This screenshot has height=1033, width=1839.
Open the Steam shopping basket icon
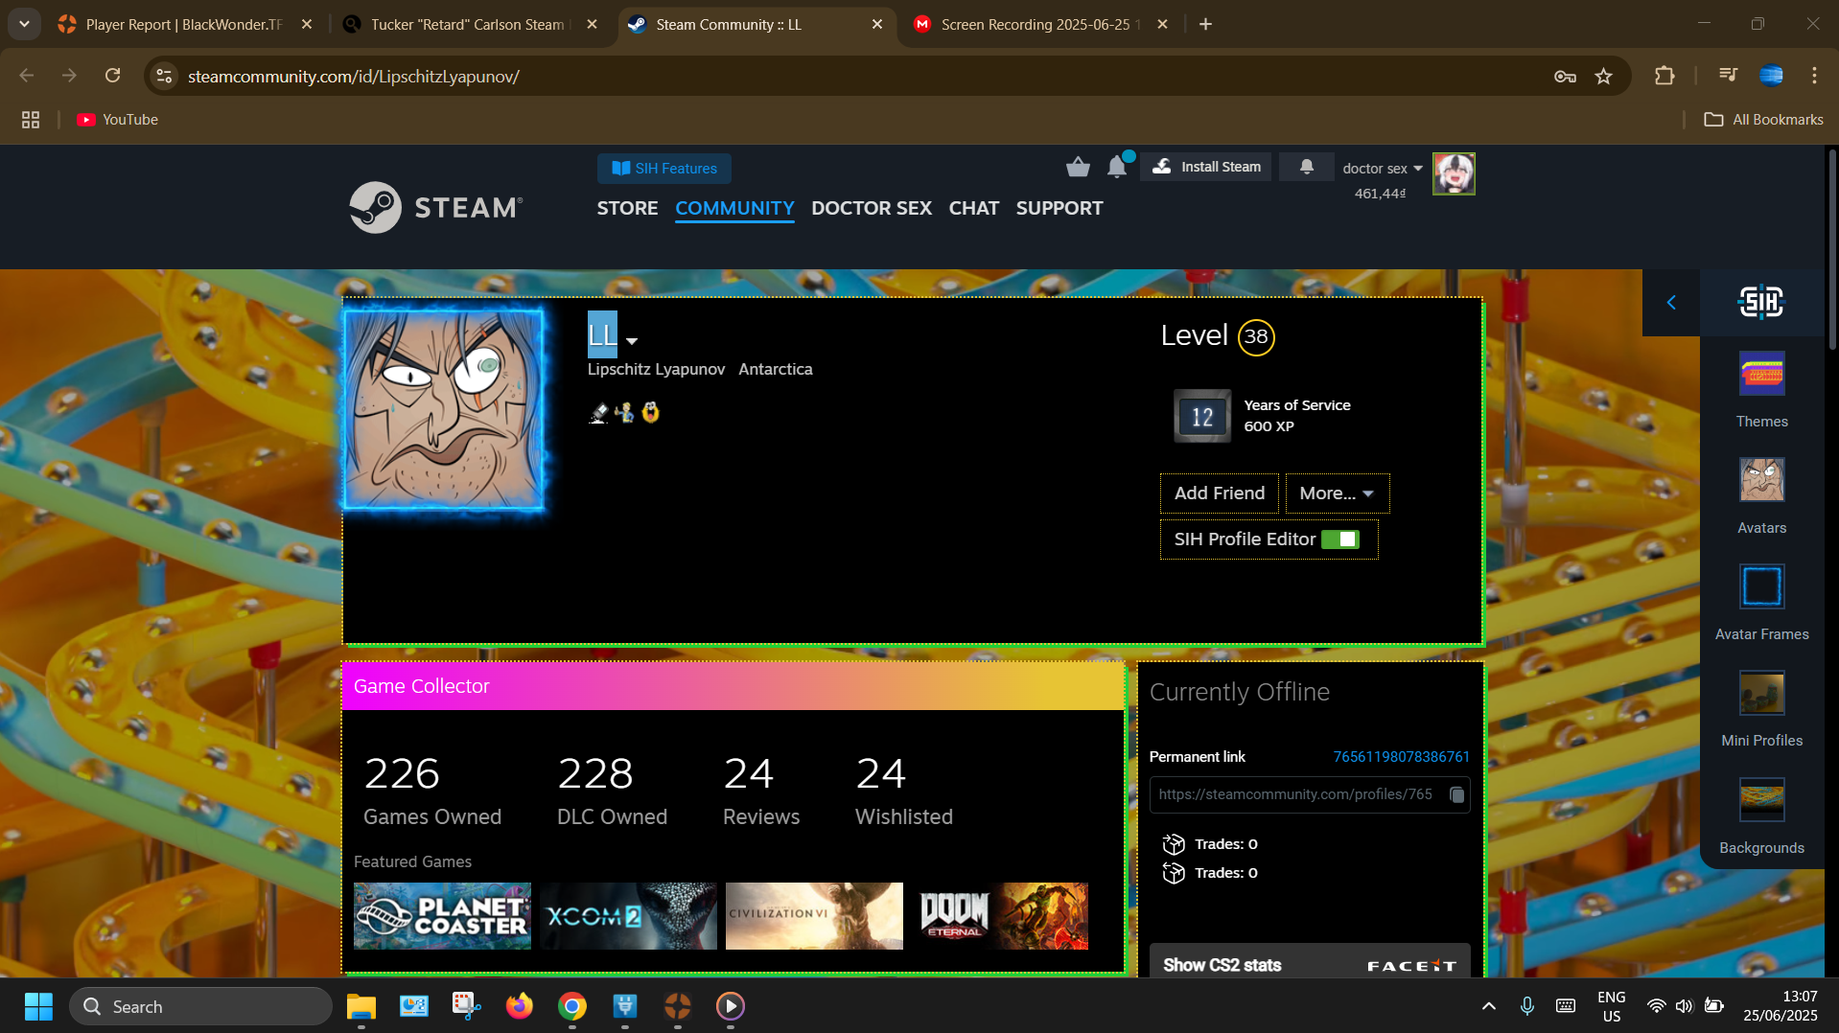[1078, 168]
